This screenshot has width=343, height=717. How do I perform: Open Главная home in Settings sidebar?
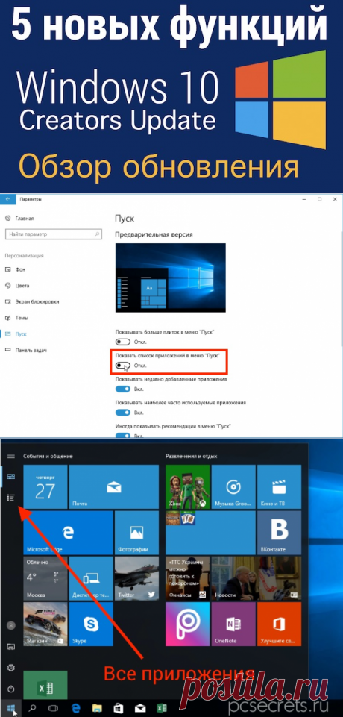click(19, 218)
